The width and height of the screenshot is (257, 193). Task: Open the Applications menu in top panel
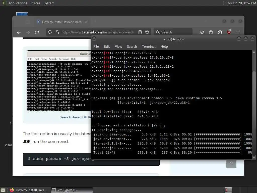(18, 3)
